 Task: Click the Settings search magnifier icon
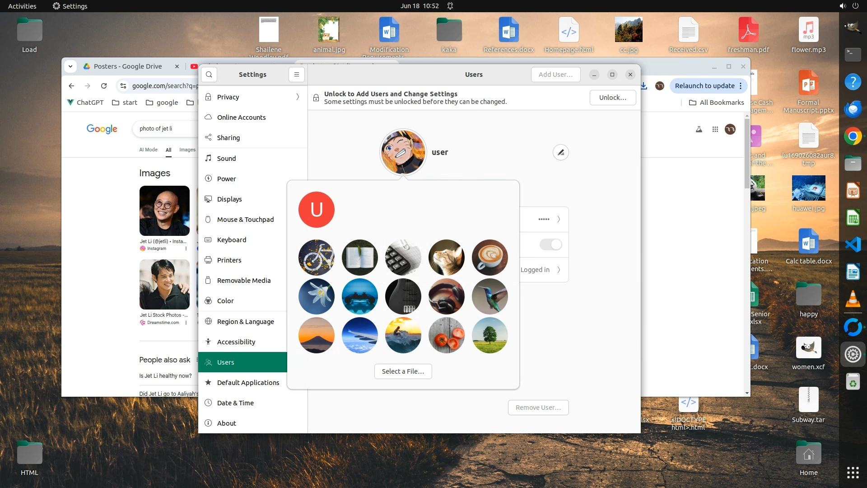coord(209,75)
